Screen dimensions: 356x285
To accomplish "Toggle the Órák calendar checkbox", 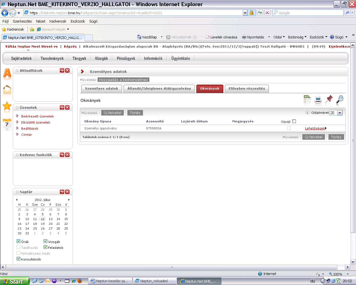I will pyautogui.click(x=19, y=241).
